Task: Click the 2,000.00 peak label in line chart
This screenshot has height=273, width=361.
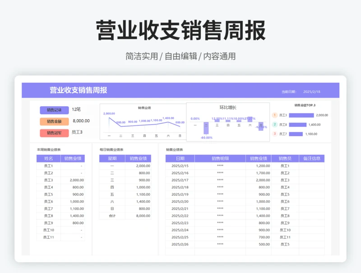Action: pyautogui.click(x=109, y=113)
